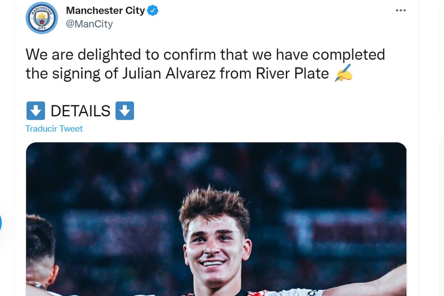Click the first blue down-arrow emoji before DETAILS
Screen dimensions: 444x296
36,110
